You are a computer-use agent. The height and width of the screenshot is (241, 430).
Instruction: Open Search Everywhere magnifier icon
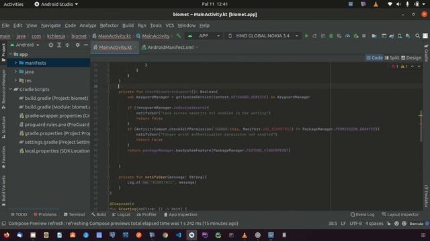pyautogui.click(x=417, y=35)
